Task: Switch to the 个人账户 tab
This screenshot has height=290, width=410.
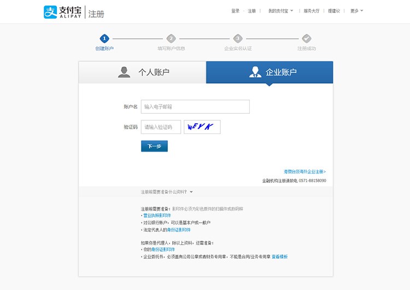Action: (x=143, y=72)
